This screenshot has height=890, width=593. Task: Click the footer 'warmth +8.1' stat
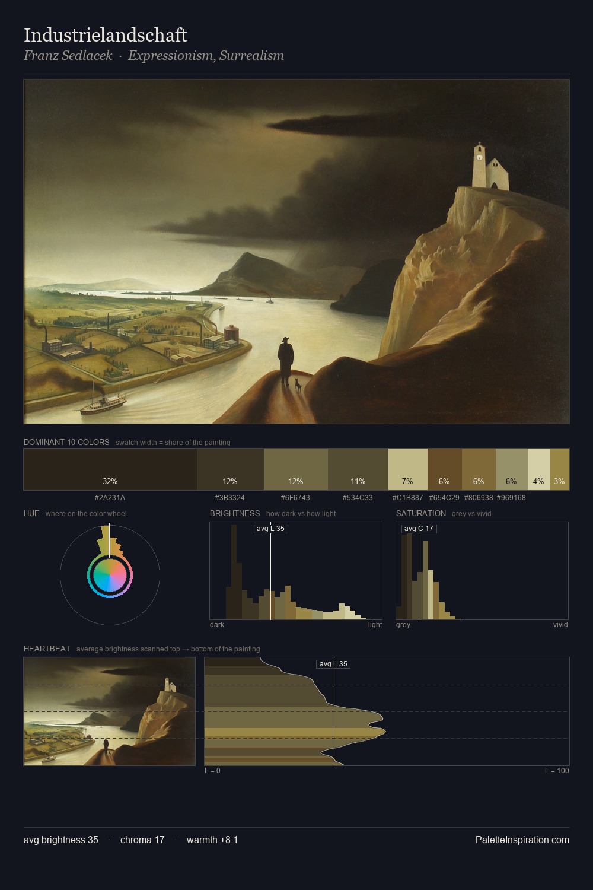[x=212, y=840]
